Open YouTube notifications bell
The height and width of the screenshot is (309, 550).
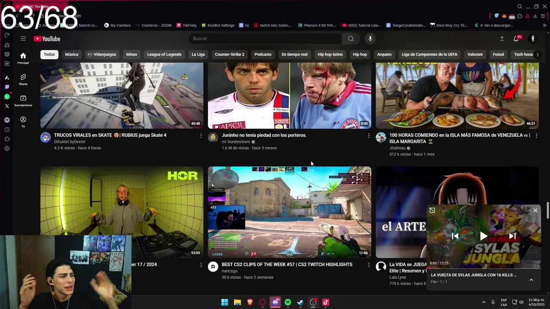coord(517,39)
